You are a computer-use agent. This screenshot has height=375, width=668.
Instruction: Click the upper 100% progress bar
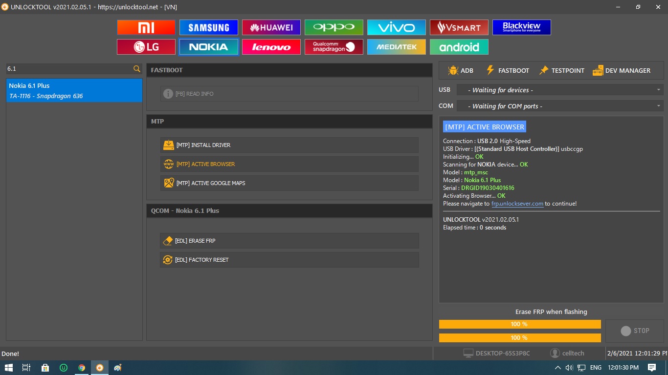point(520,324)
